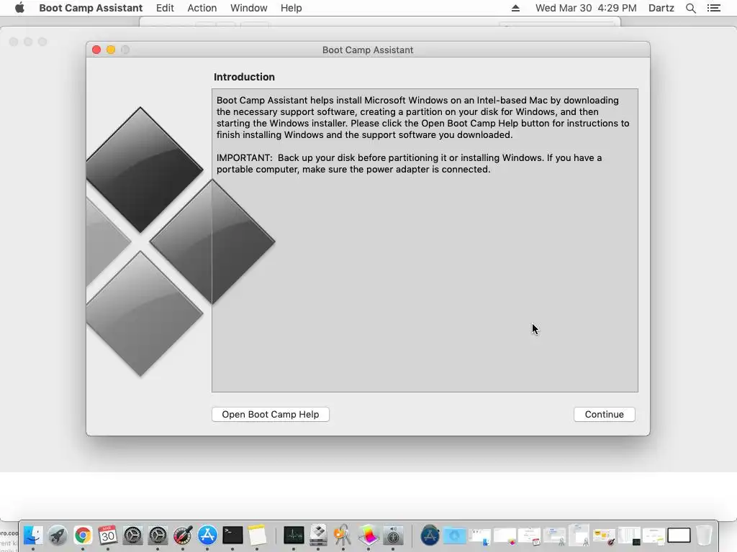Open Terminal from the Dock
The image size is (737, 552).
coord(232,535)
